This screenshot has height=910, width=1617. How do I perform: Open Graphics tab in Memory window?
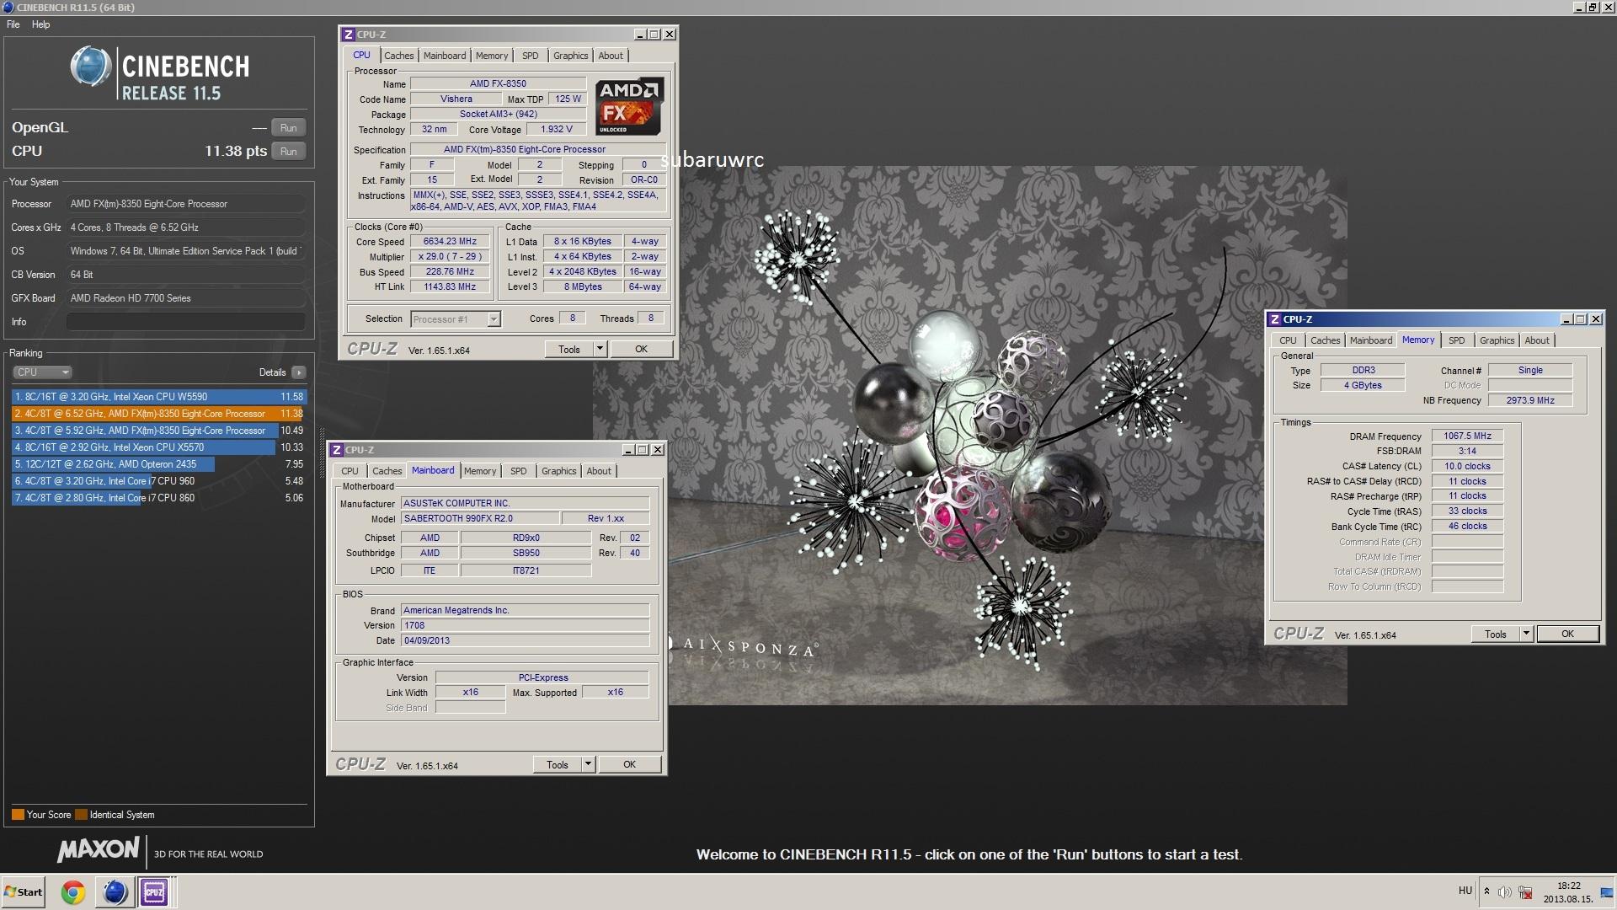point(1497,340)
